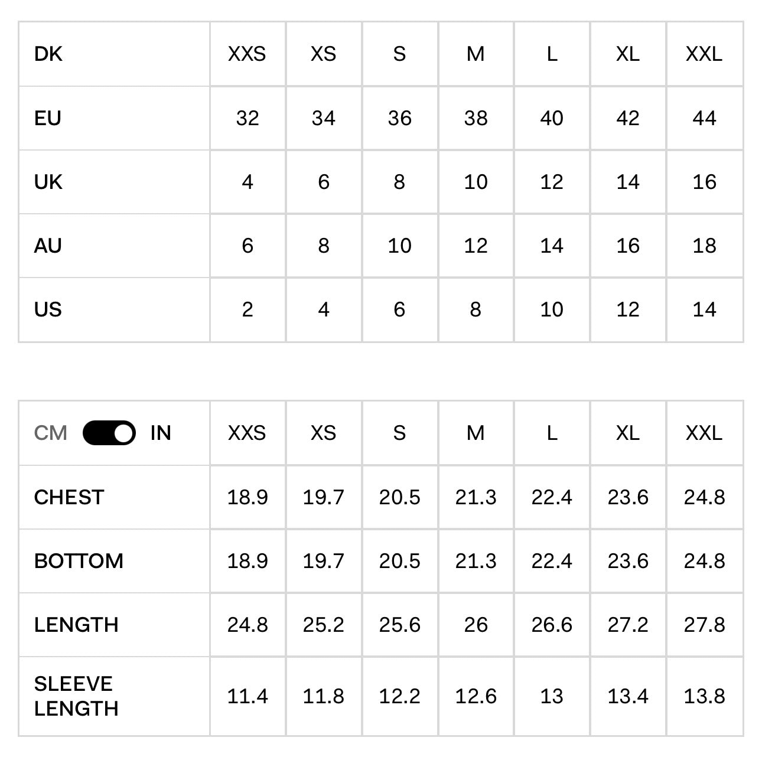Click sleeve length value 11.4
The height and width of the screenshot is (757, 762).
[248, 696]
